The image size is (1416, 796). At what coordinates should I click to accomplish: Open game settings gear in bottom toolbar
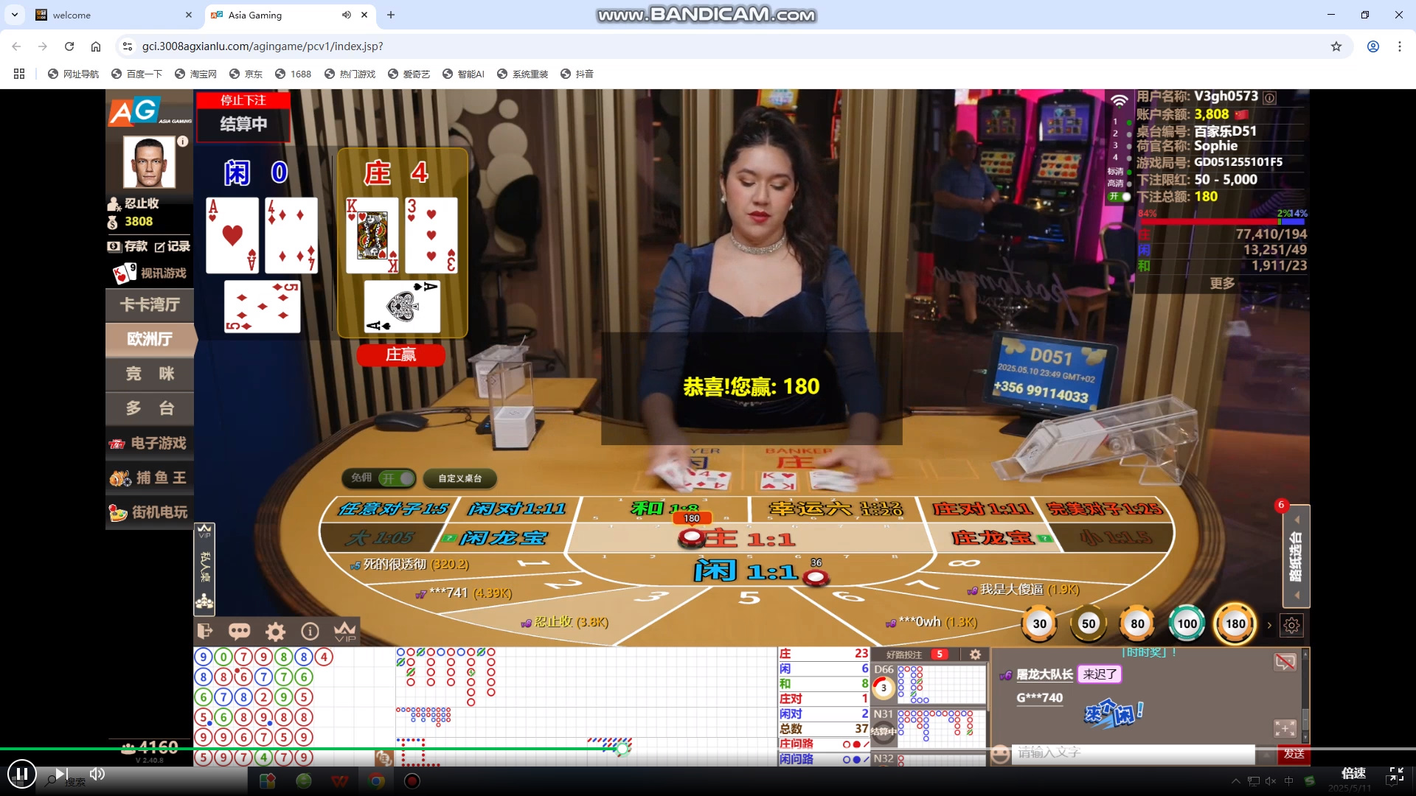pos(275,631)
